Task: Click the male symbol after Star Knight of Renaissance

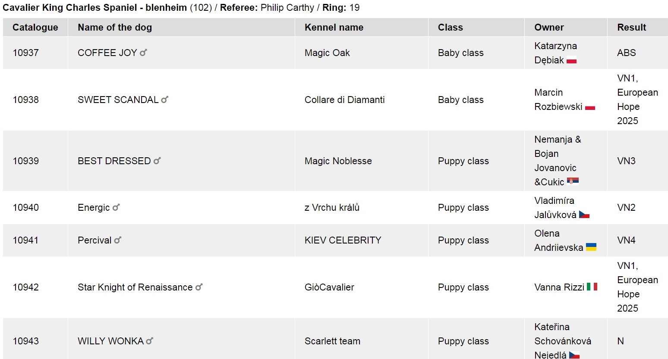Action: tap(199, 287)
